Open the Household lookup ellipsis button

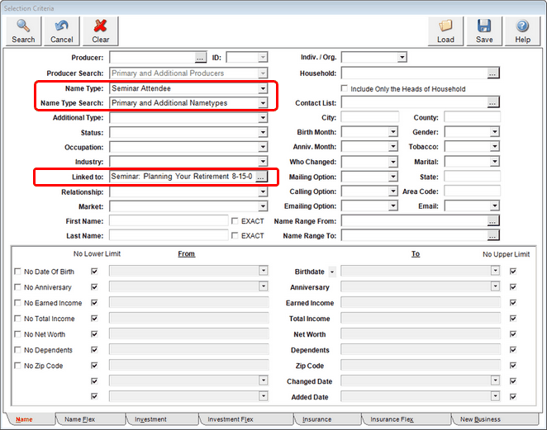point(493,73)
